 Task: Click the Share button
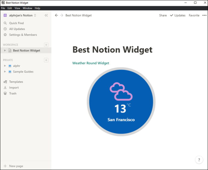(x=163, y=15)
